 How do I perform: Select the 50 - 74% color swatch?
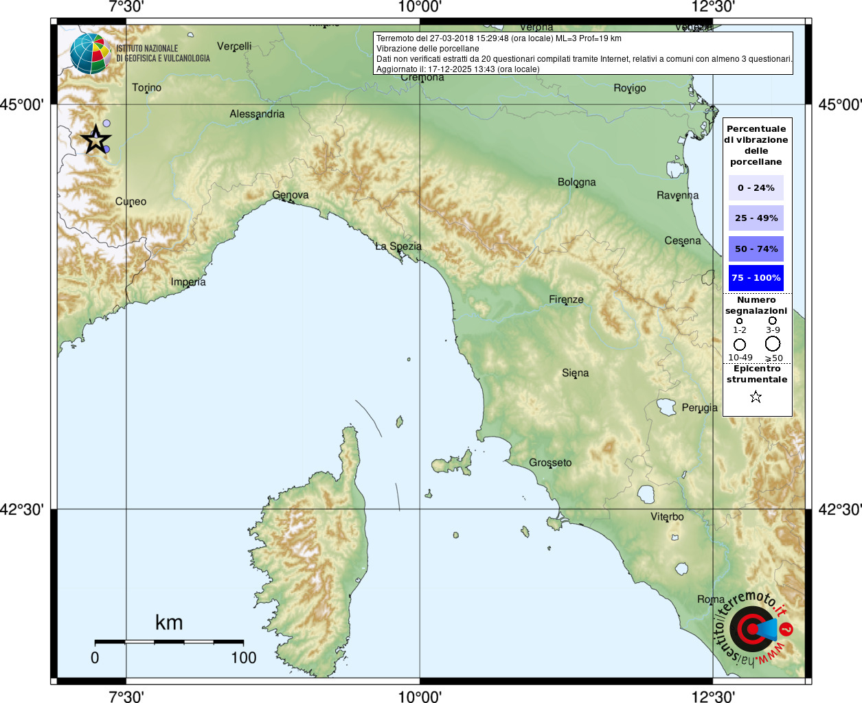pyautogui.click(x=756, y=249)
